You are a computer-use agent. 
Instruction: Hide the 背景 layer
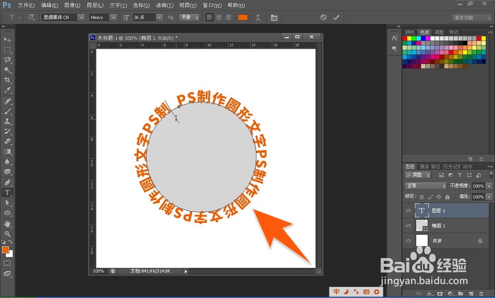408,241
